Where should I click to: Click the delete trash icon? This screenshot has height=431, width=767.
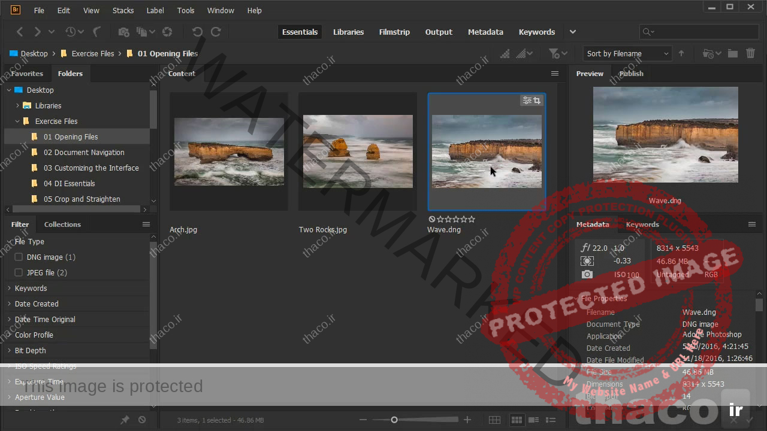coord(750,53)
